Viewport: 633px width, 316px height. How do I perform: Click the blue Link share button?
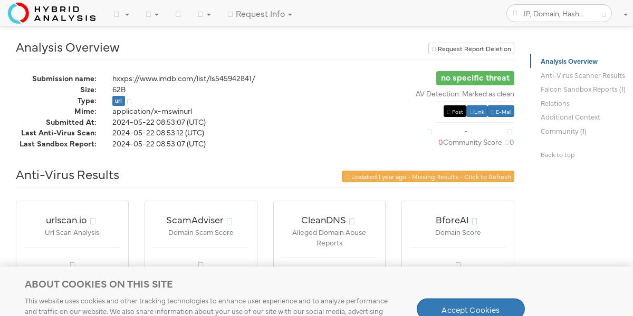pos(477,112)
